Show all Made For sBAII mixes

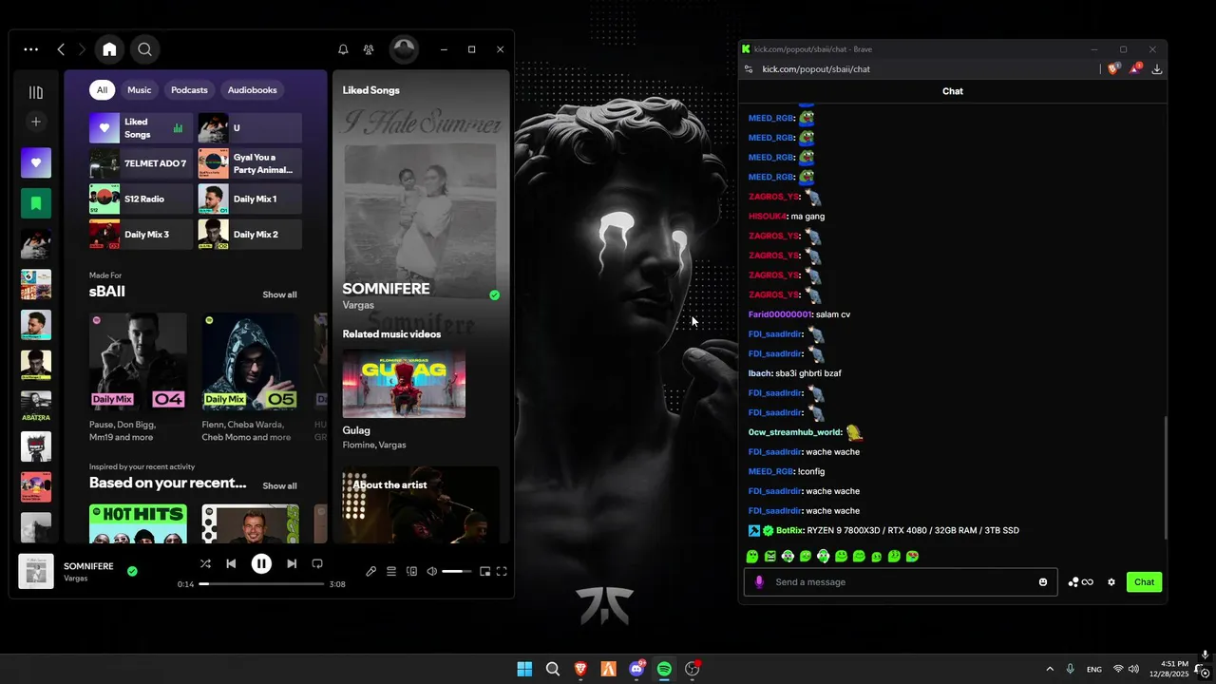click(279, 294)
